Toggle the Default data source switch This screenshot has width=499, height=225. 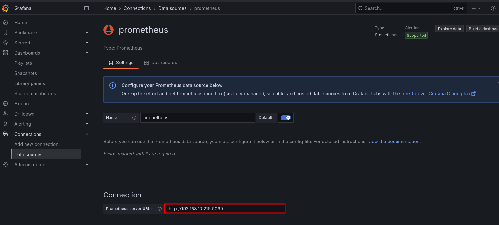(285, 118)
